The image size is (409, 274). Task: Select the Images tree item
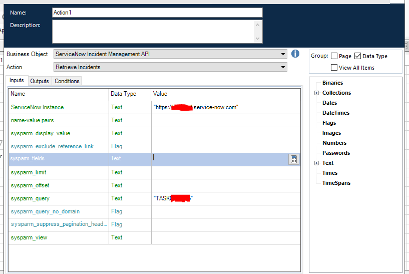coord(331,133)
